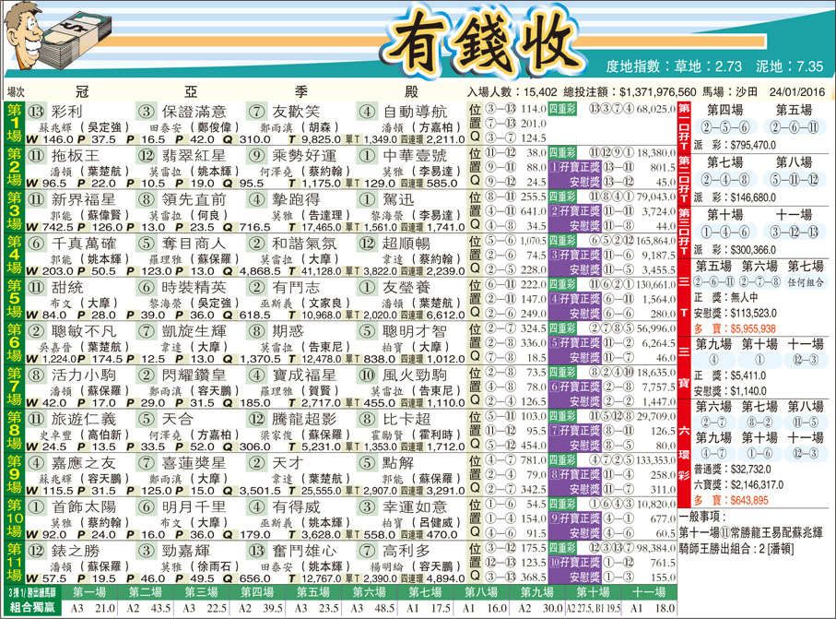This screenshot has width=836, height=619.
Task: Click circled number 4 beside 嘉應之友
Action: (x=37, y=463)
